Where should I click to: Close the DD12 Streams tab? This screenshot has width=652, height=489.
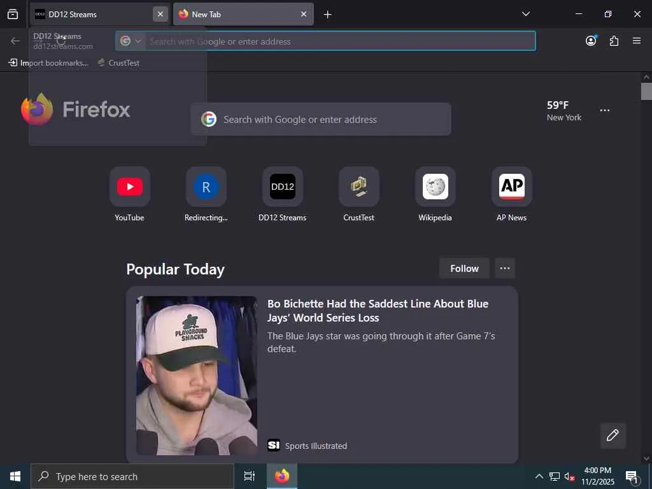coord(160,14)
